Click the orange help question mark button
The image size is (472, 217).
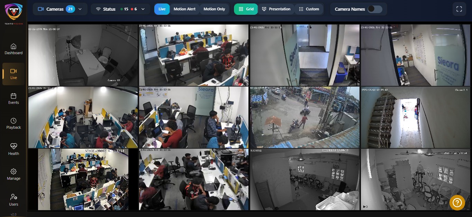(457, 203)
